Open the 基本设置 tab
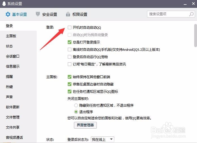 click(x=16, y=14)
